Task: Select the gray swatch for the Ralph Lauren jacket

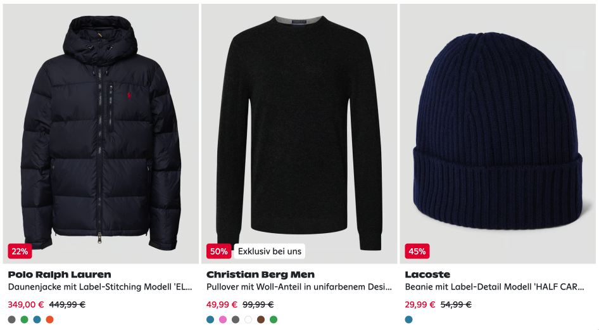Action: point(12,320)
